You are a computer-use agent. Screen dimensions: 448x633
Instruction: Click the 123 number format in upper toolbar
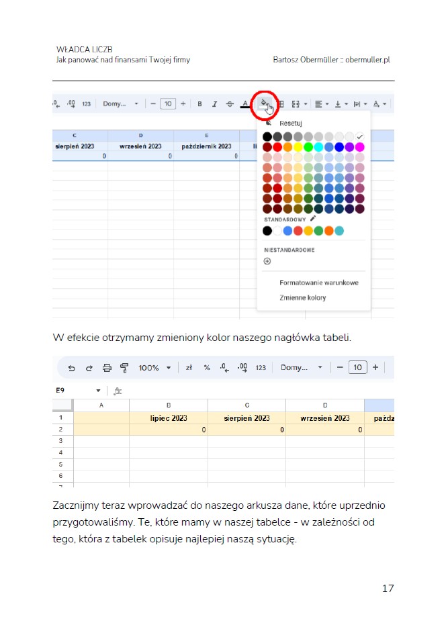[x=87, y=104]
